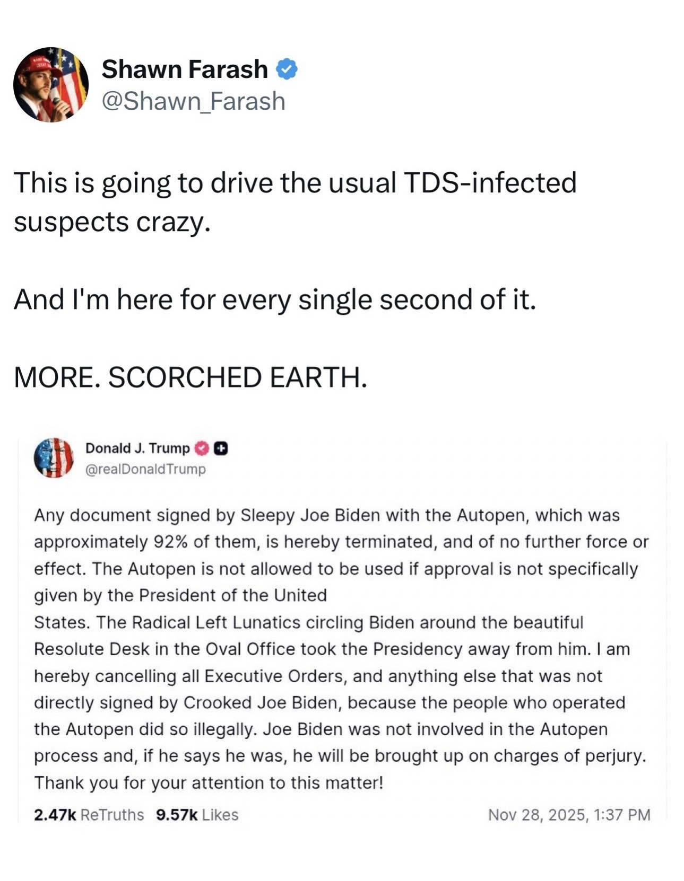Open Donald J. Trump's avatar in quoted post
This screenshot has width=684, height=881.
pyautogui.click(x=54, y=457)
